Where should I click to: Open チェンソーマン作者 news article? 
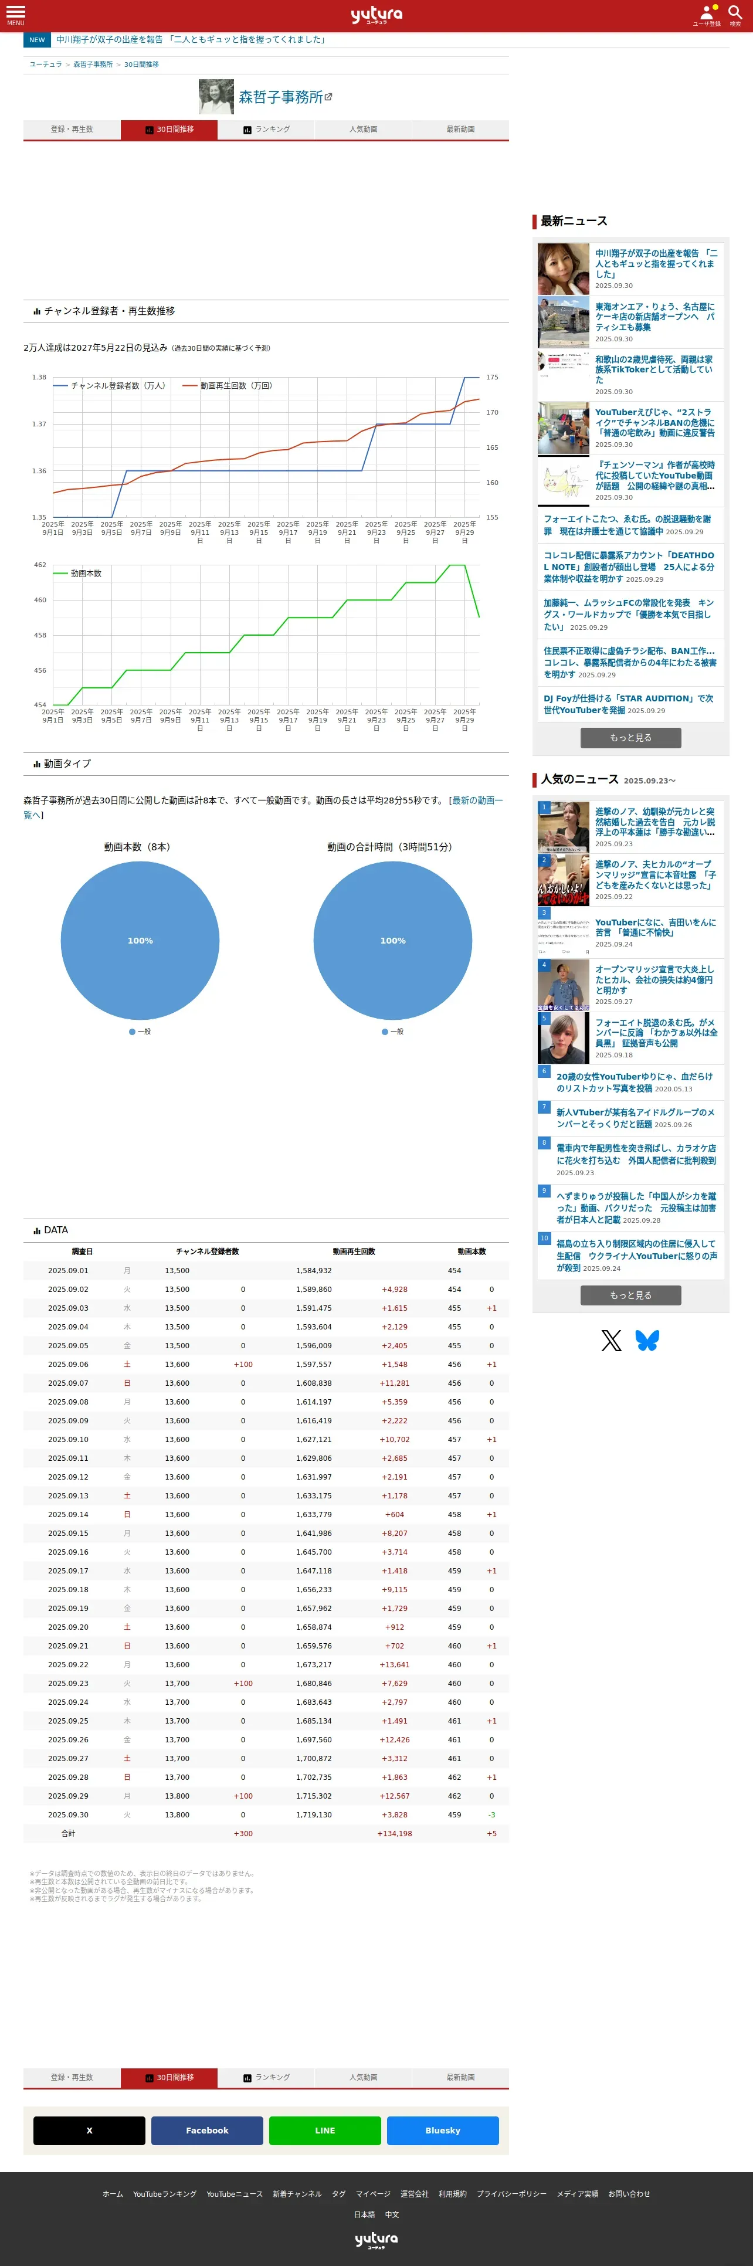(x=656, y=475)
